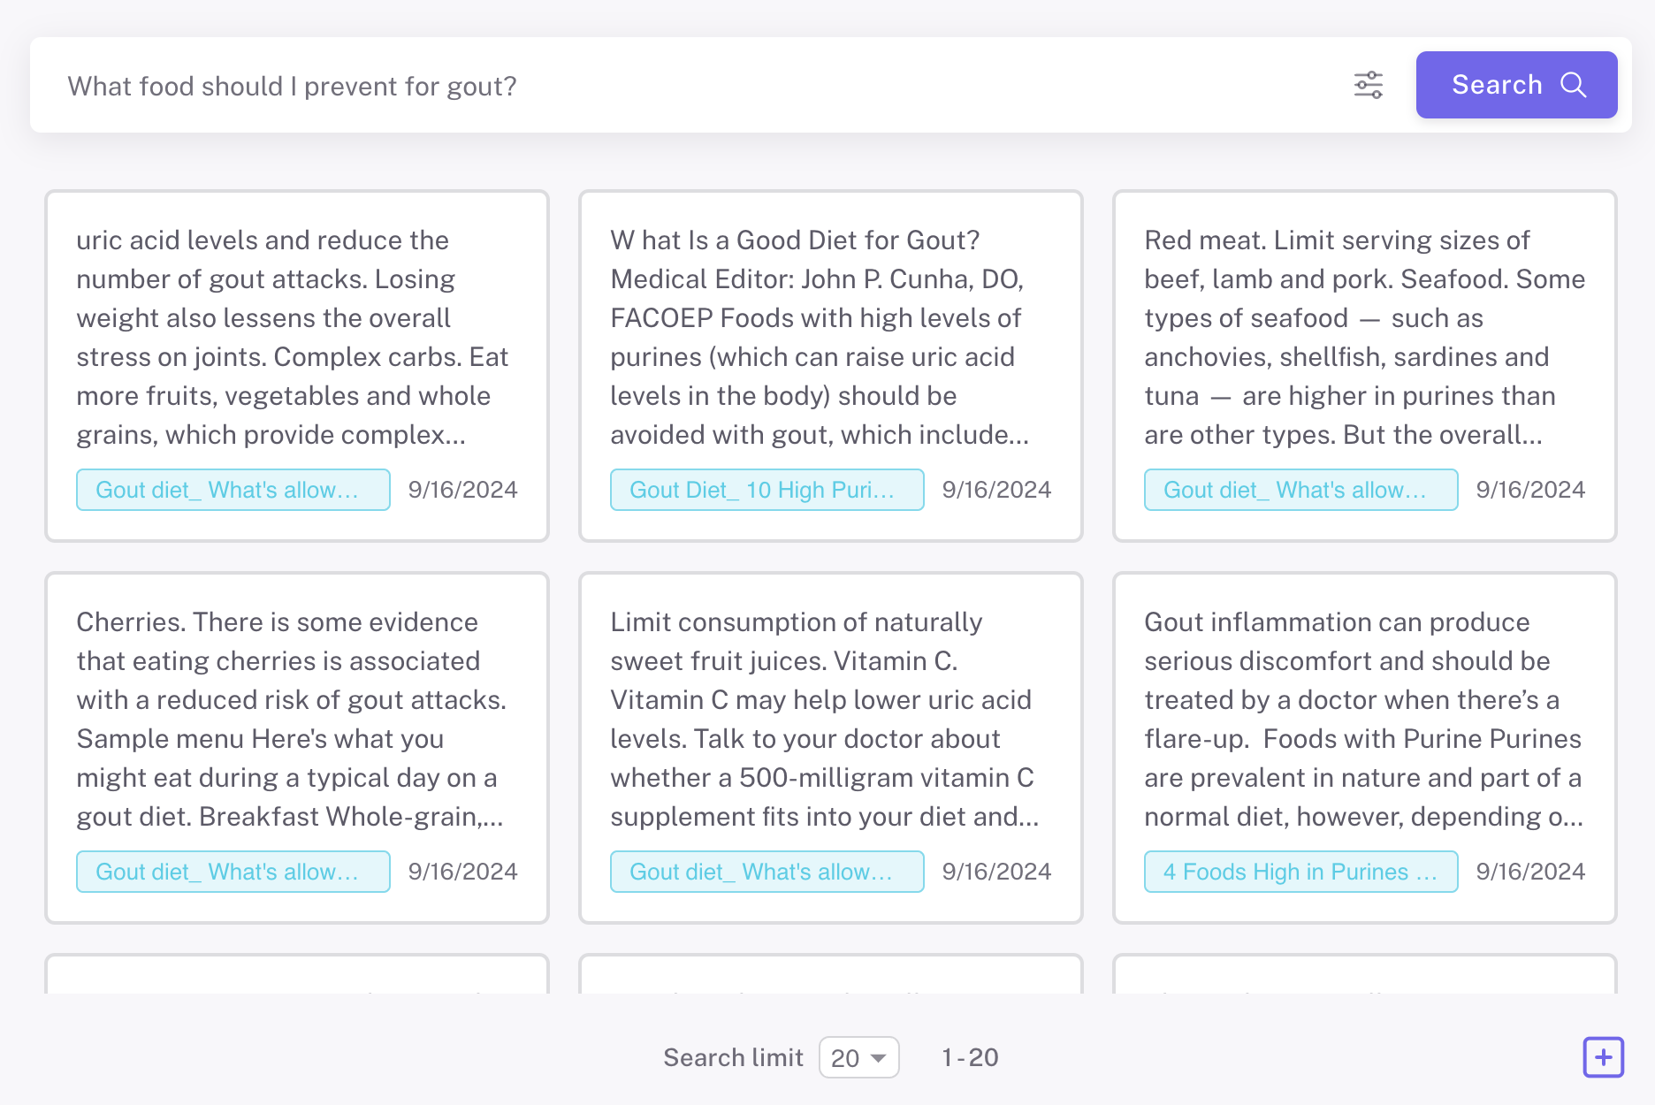Viewport: 1655px width, 1105px height.
Task: Click source tag on the Cherries card
Action: [233, 872]
